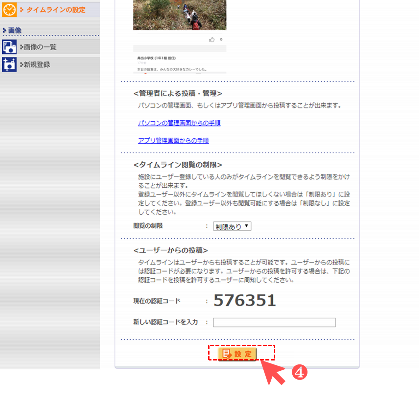Open the パソコンの管理画面からの手順 link
This screenshot has width=419, height=394.
click(179, 123)
